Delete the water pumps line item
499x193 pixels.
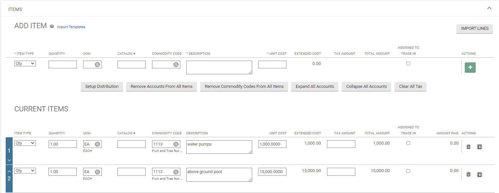(468, 147)
